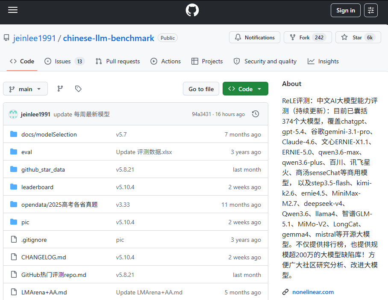The image size is (388, 300).
Task: Click commit message 'v5.7'
Action: tap(121, 134)
